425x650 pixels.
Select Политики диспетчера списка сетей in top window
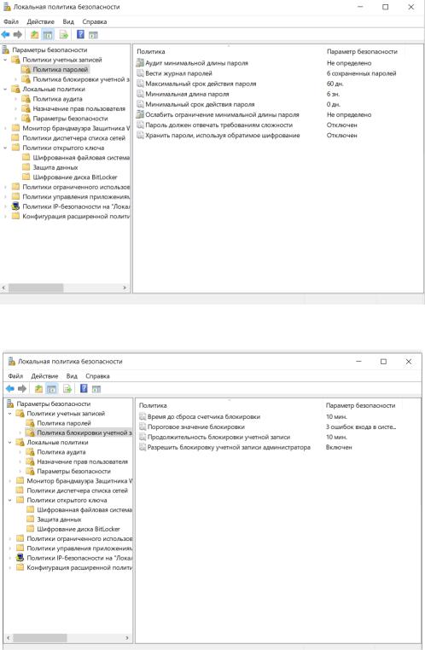pos(73,138)
